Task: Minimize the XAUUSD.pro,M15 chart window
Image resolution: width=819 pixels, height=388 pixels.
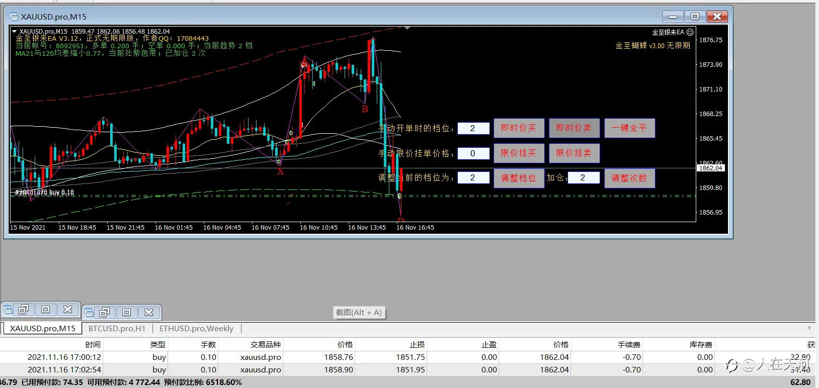Action: [x=673, y=17]
